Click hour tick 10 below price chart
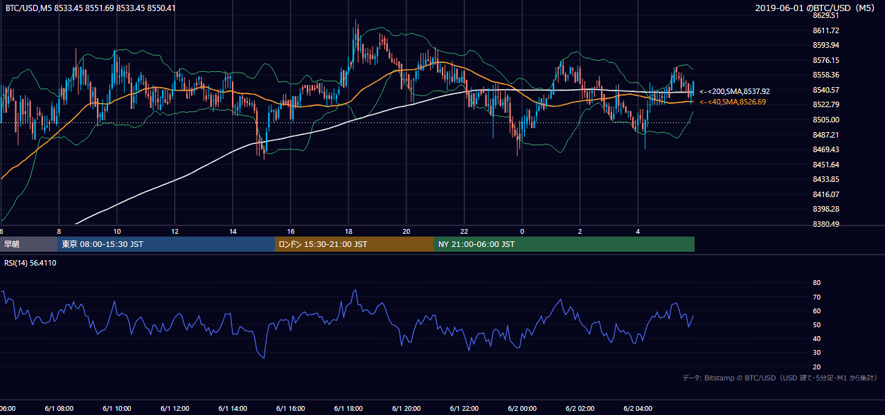885x415 pixels. tap(117, 231)
